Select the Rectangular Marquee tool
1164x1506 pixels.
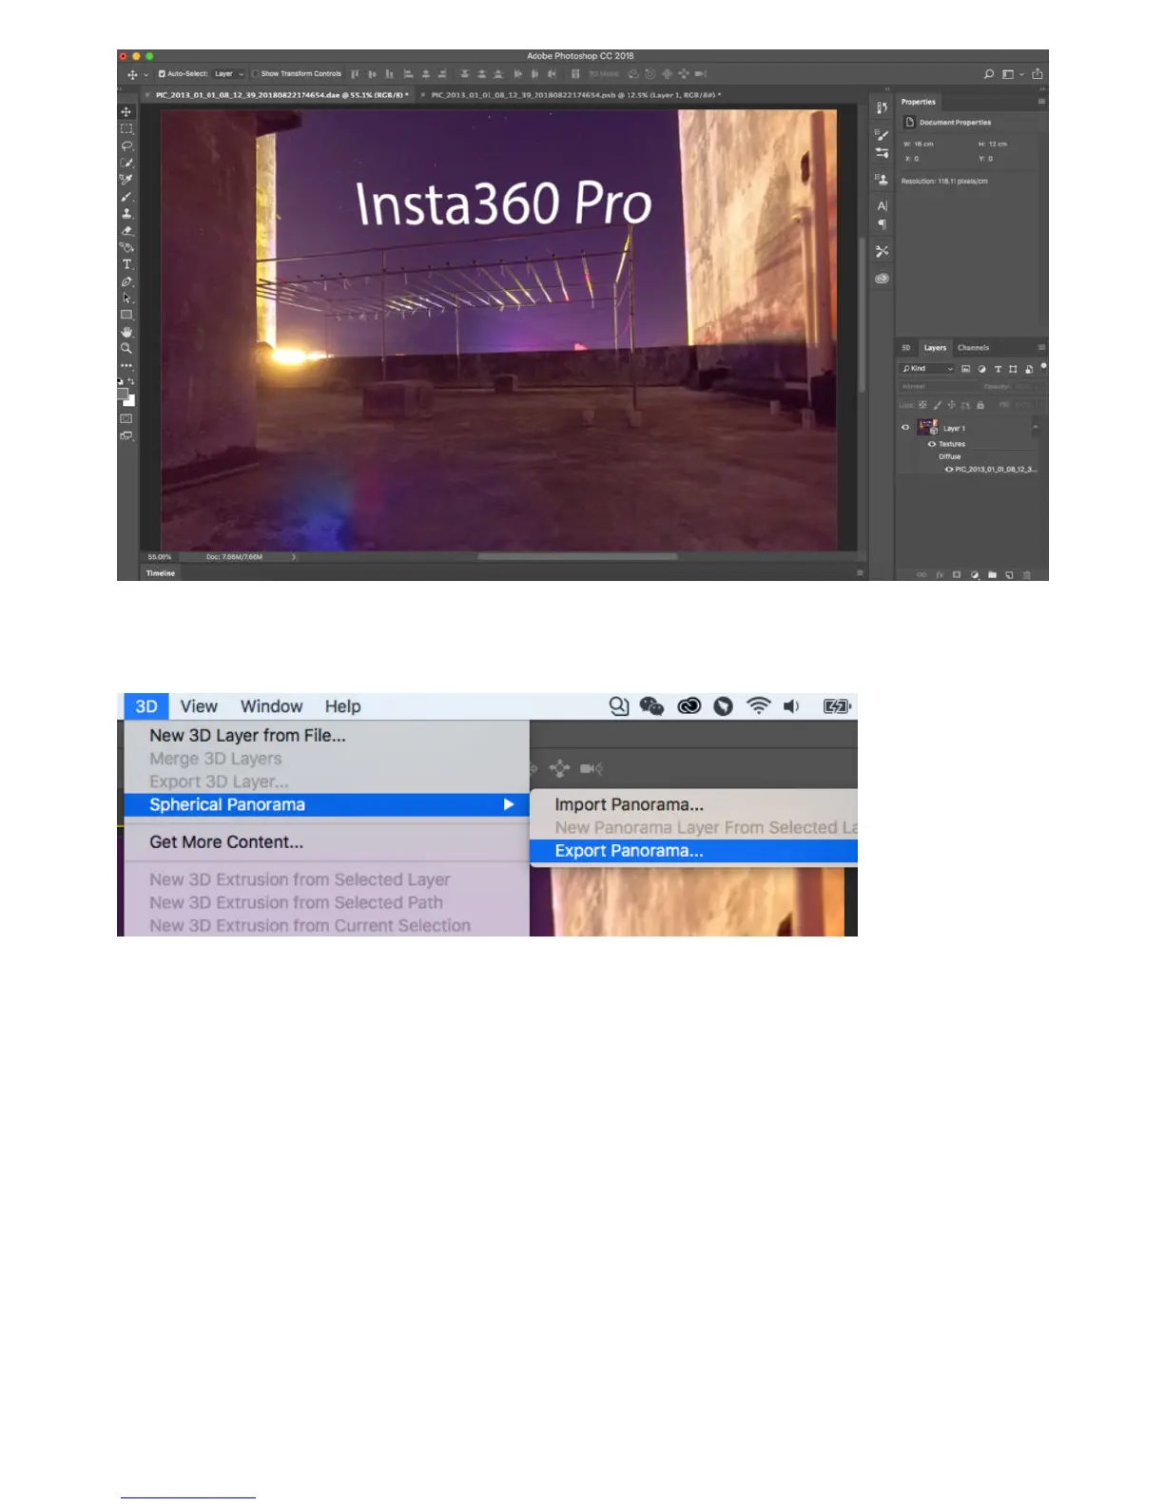126,129
